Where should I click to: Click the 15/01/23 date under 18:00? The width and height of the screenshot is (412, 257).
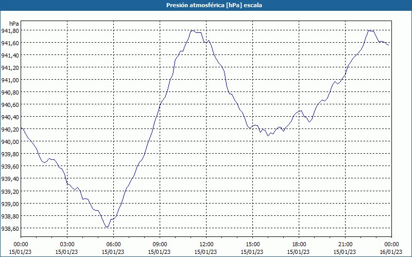(298, 252)
